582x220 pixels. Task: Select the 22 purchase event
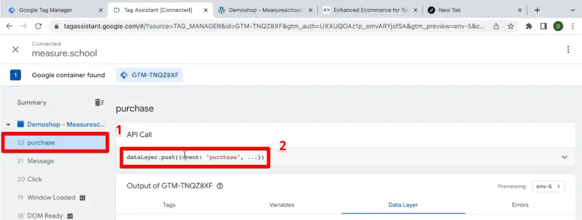[x=55, y=143]
